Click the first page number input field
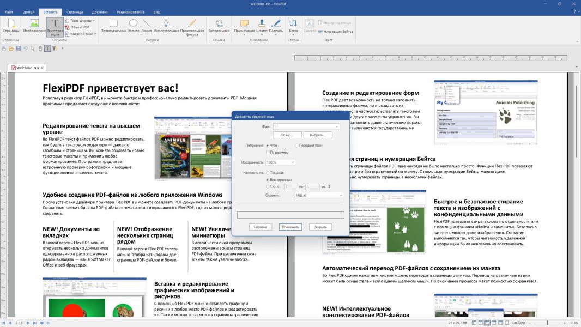 click(291, 186)
